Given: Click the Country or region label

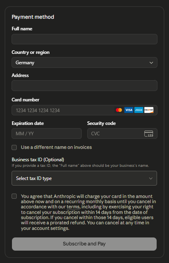Looking at the screenshot, I should coord(30,52).
